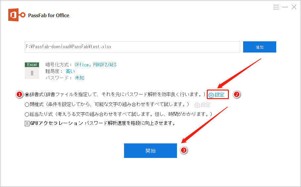Select the 総当たり式 radio button
301x187 pixels.
click(27, 115)
